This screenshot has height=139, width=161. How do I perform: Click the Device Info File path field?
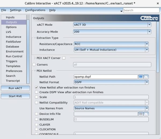106,114
